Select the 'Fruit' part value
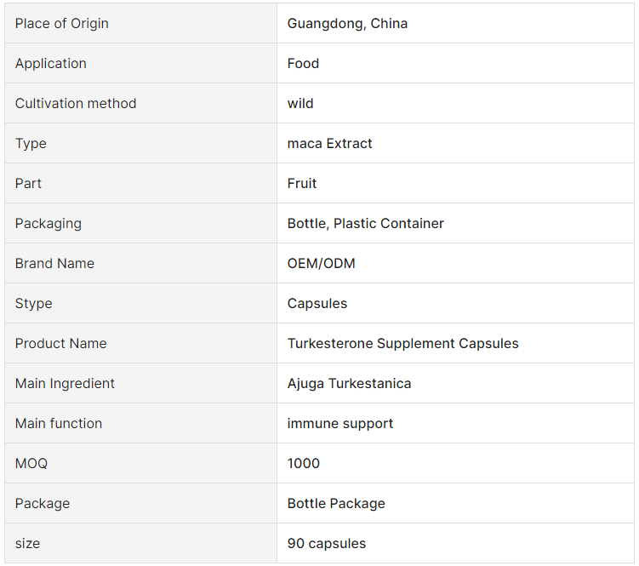 tap(302, 183)
